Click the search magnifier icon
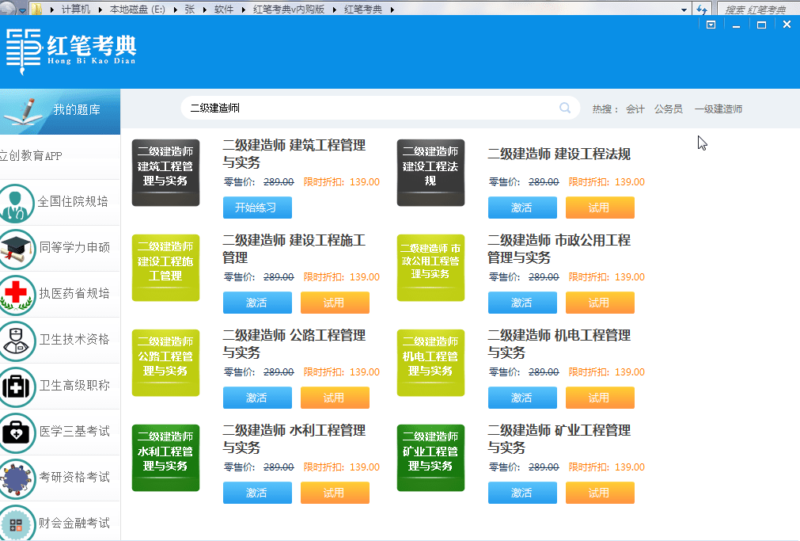The height and width of the screenshot is (541, 800). coord(565,108)
